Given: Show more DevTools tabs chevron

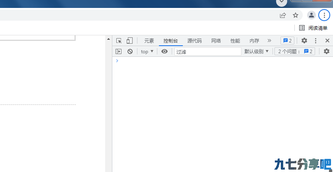Looking at the screenshot, I should (269, 41).
